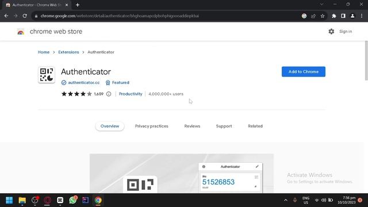368x207 pixels.
Task: Click the Chrome Web Store rainbow logo
Action: click(x=21, y=32)
